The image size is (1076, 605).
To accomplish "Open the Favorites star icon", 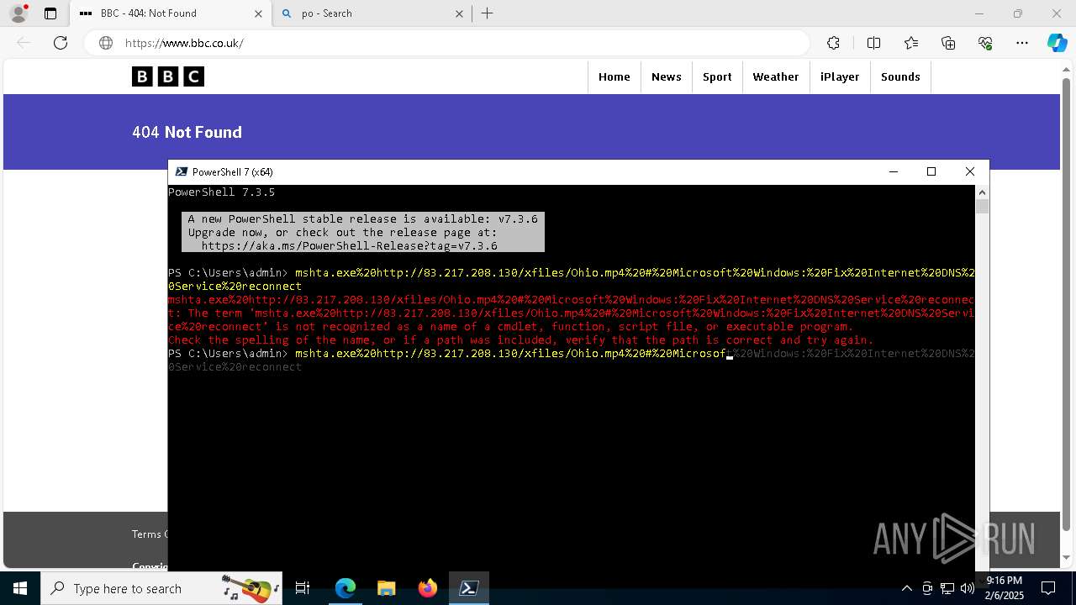I will (911, 43).
